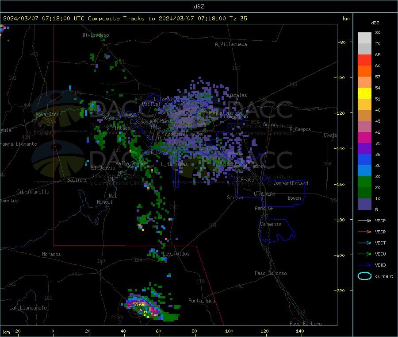Click the VBCP legend label
This screenshot has width=398, height=337.
pyautogui.click(x=380, y=221)
